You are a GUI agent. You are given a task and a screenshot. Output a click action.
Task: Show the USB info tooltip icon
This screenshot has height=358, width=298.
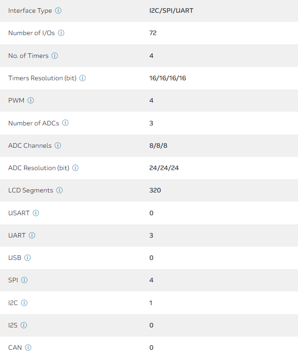(x=27, y=258)
